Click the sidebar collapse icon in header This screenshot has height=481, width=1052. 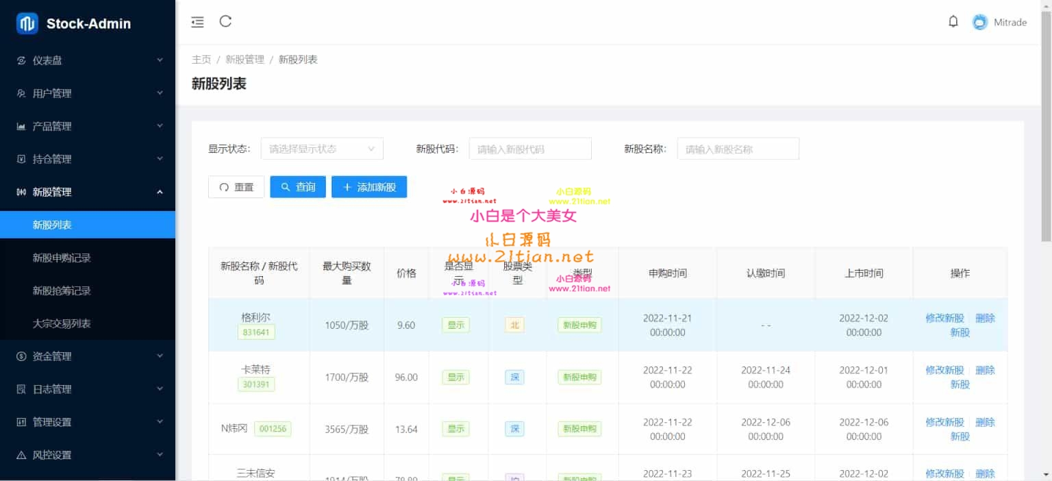point(197,22)
